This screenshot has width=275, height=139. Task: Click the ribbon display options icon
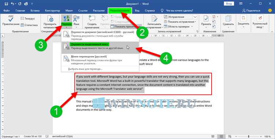click(241, 4)
